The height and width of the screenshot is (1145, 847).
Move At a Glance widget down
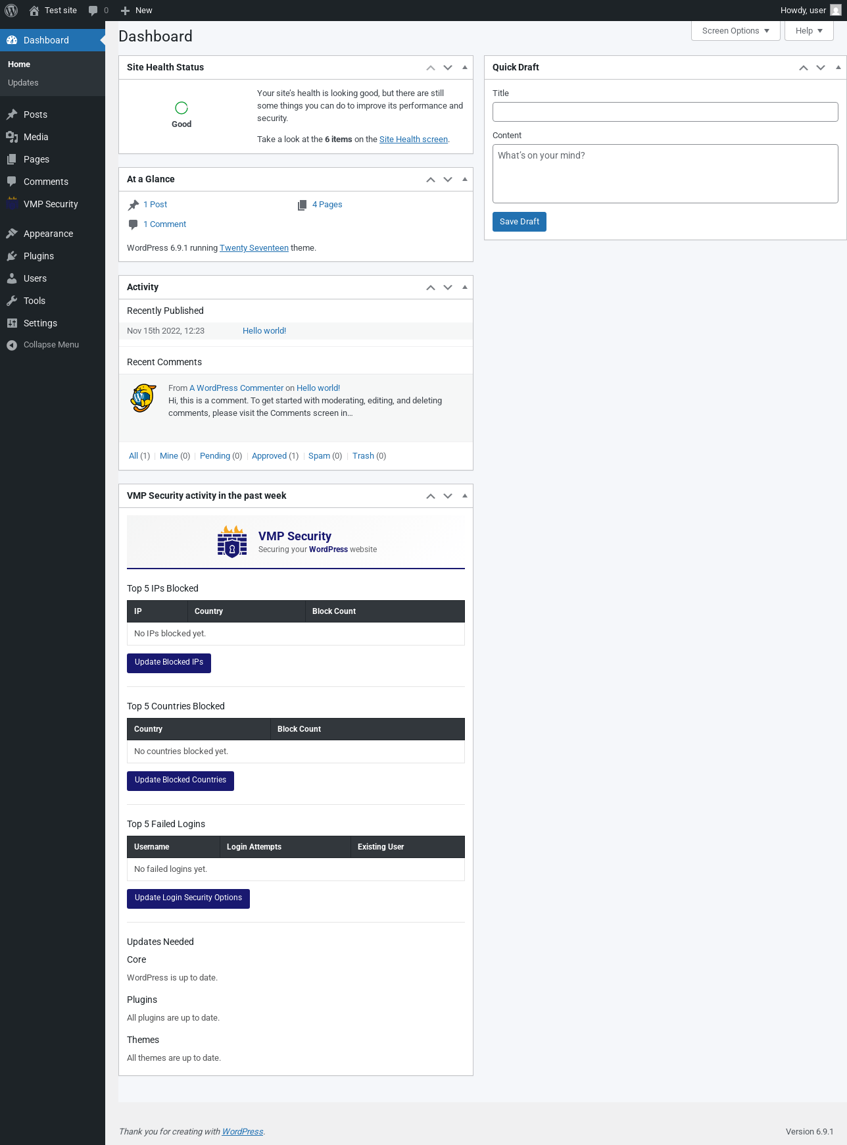(x=448, y=180)
